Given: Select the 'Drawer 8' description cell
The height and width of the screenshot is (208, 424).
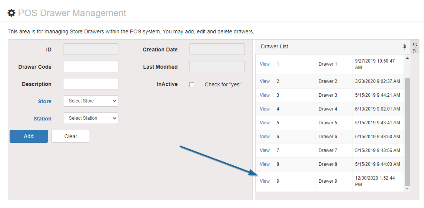Looking at the screenshot, I should pos(334,164).
